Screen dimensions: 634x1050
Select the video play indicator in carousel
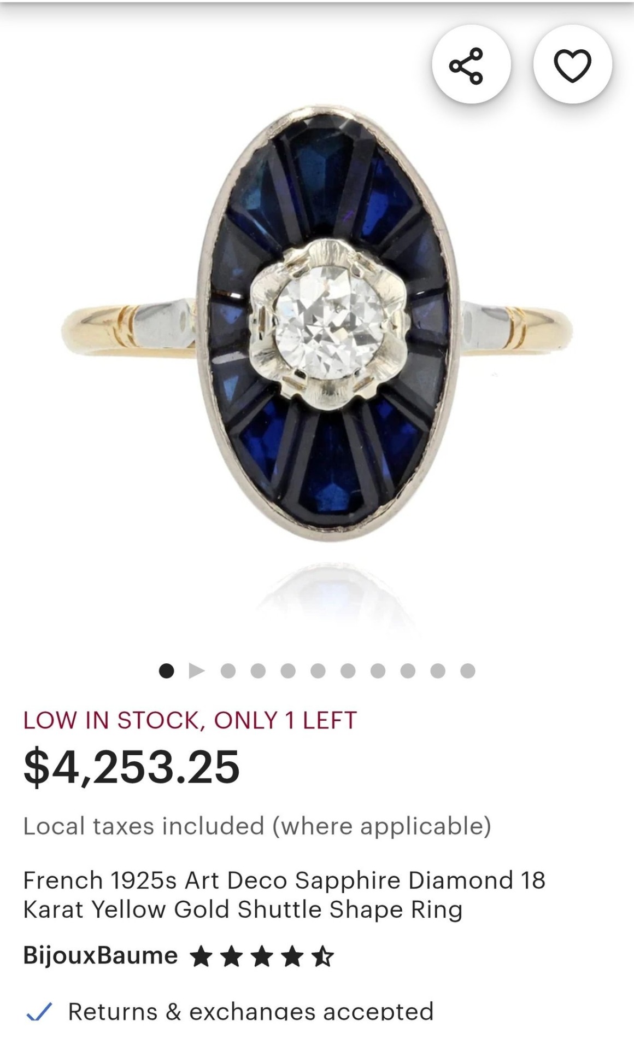click(x=196, y=670)
